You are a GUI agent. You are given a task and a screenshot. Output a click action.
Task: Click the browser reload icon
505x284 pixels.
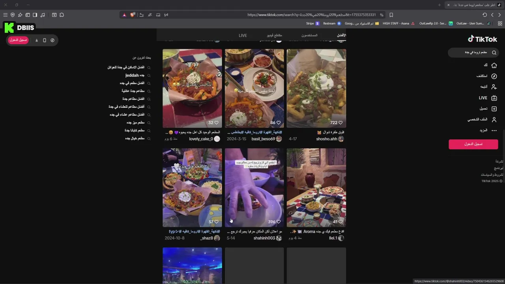pos(485,15)
